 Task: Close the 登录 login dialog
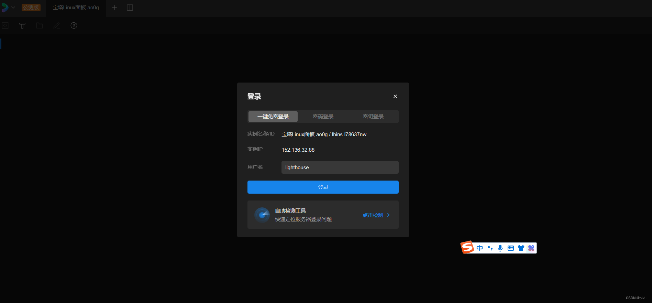pyautogui.click(x=395, y=96)
